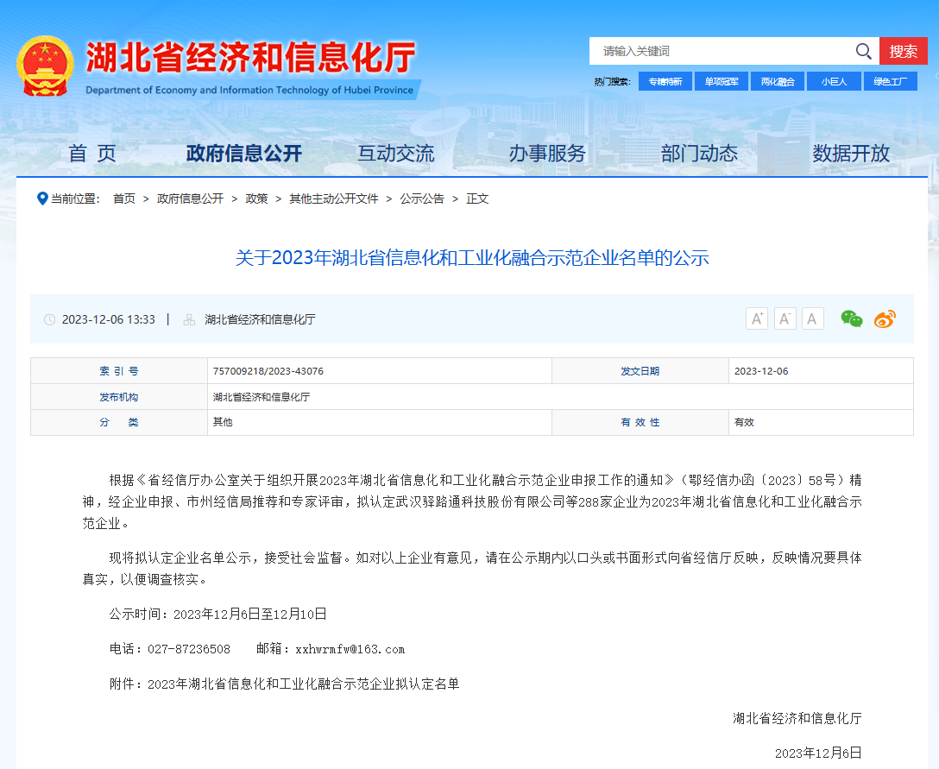Share article via WeChat icon
The image size is (939, 769).
pos(852,318)
